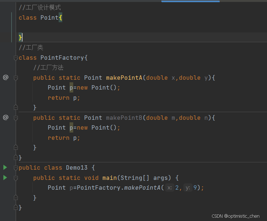Click the x: parameter hint in the call
The height and width of the screenshot is (221, 267).
170,188
